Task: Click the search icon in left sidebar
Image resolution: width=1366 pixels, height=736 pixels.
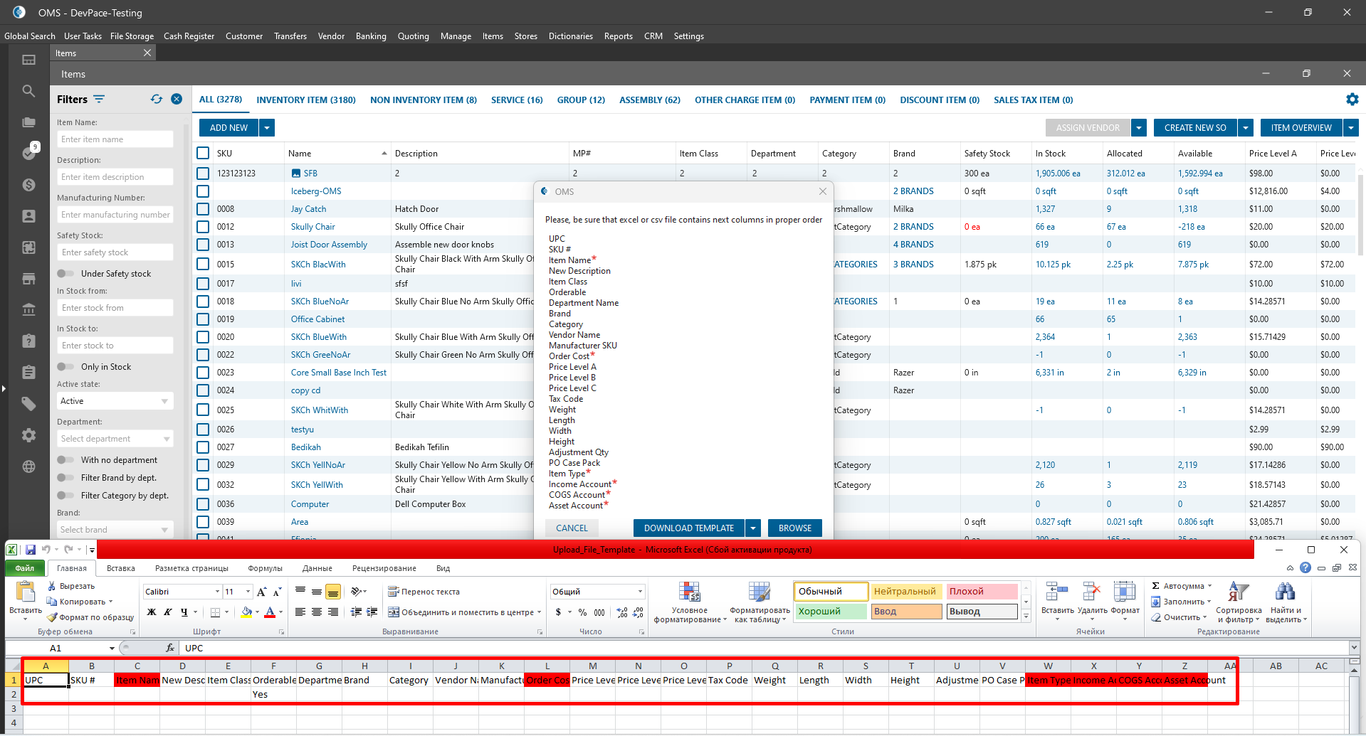Action: (28, 91)
